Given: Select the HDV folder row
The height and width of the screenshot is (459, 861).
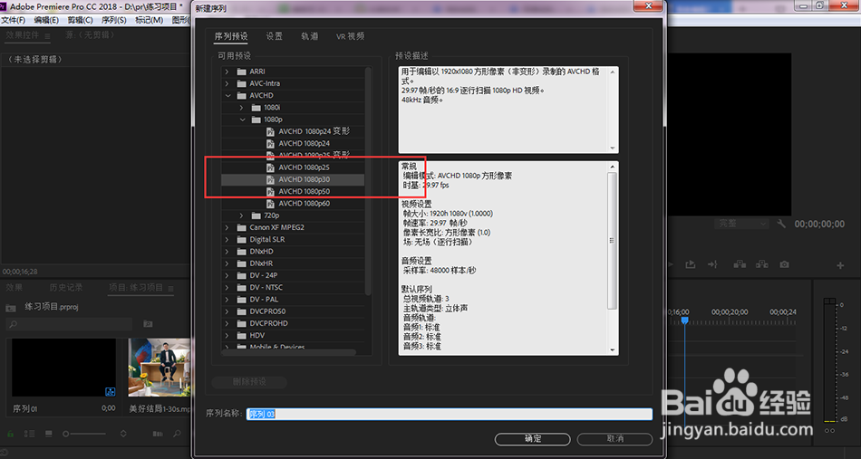Looking at the screenshot, I should point(294,335).
